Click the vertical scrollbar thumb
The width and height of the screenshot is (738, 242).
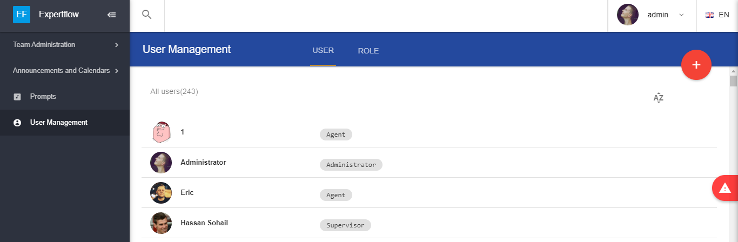tap(733, 81)
